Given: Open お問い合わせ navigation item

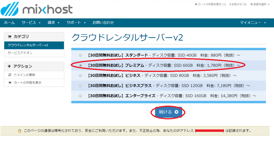Looking at the screenshot, I should (103, 23).
